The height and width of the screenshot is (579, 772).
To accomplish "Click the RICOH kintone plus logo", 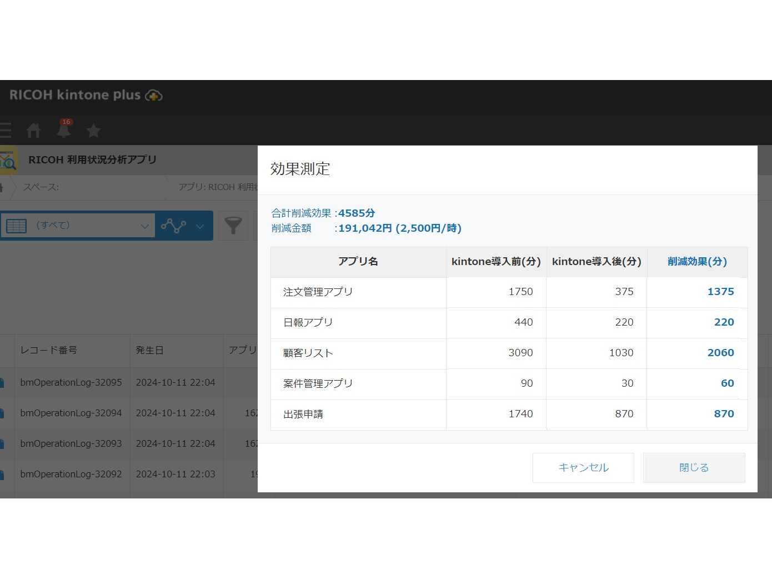I will [86, 95].
